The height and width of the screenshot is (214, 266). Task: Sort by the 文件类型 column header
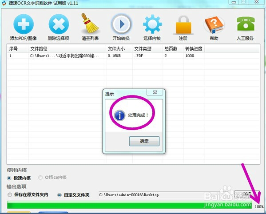(x=147, y=49)
